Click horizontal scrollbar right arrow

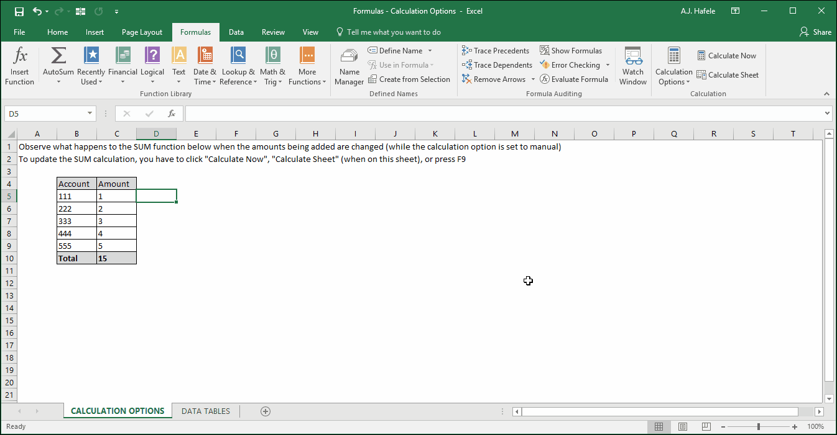tap(819, 411)
